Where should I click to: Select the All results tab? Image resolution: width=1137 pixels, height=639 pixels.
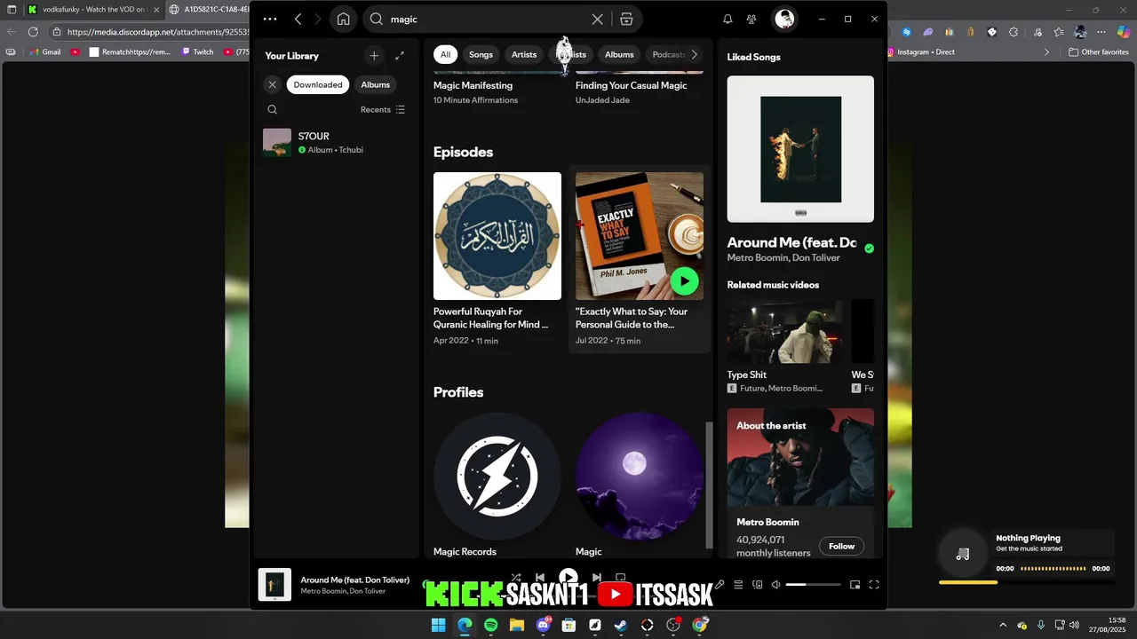pos(446,54)
